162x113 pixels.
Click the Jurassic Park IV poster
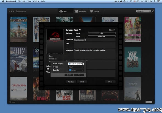pos(55,42)
